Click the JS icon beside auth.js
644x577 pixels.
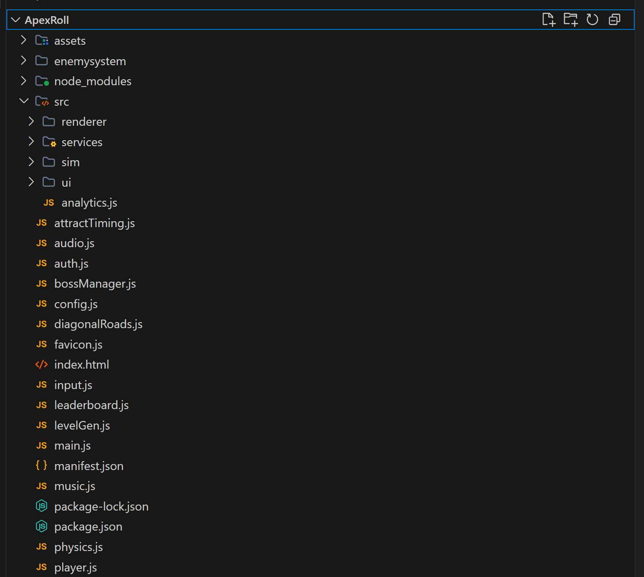click(41, 263)
